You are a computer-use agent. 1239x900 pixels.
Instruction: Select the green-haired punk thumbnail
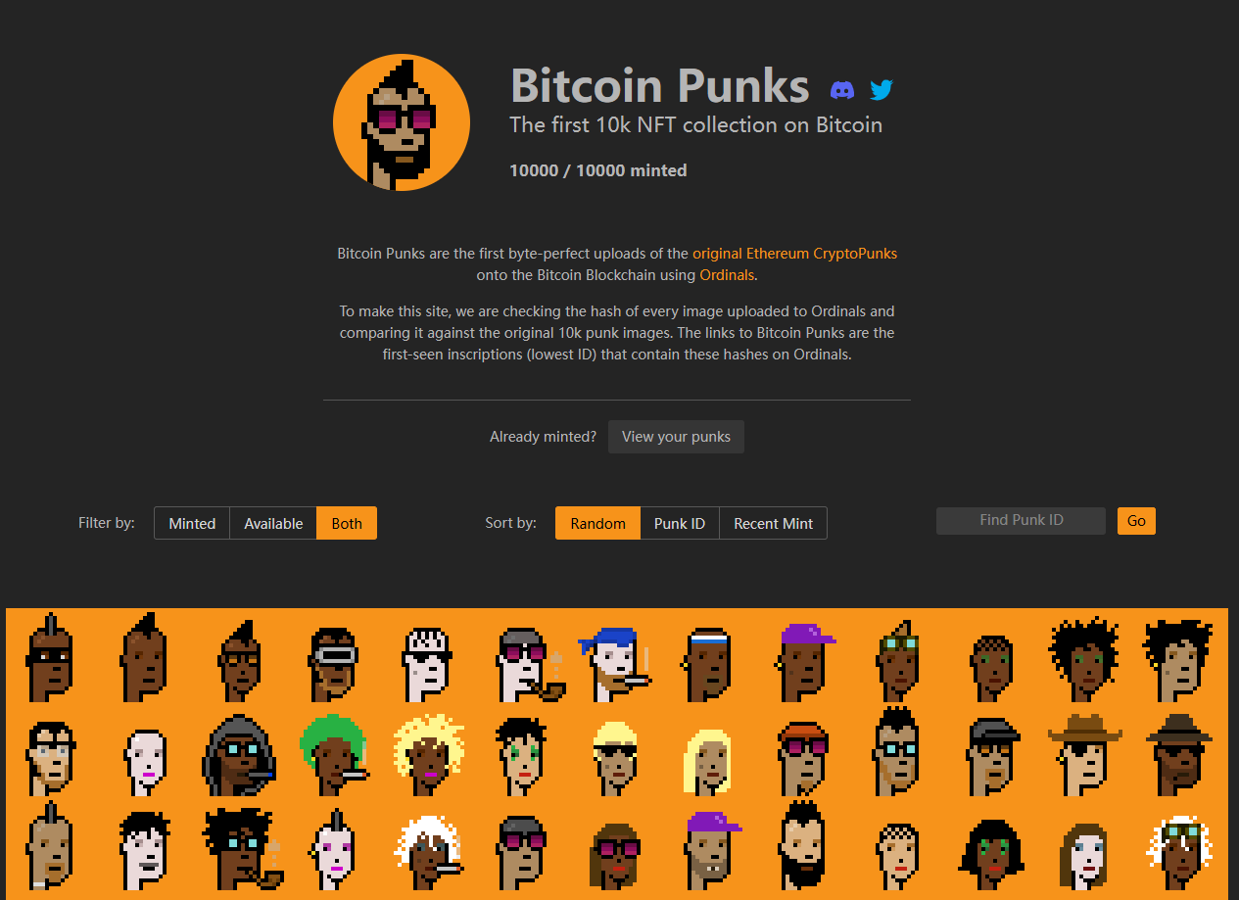(x=333, y=755)
